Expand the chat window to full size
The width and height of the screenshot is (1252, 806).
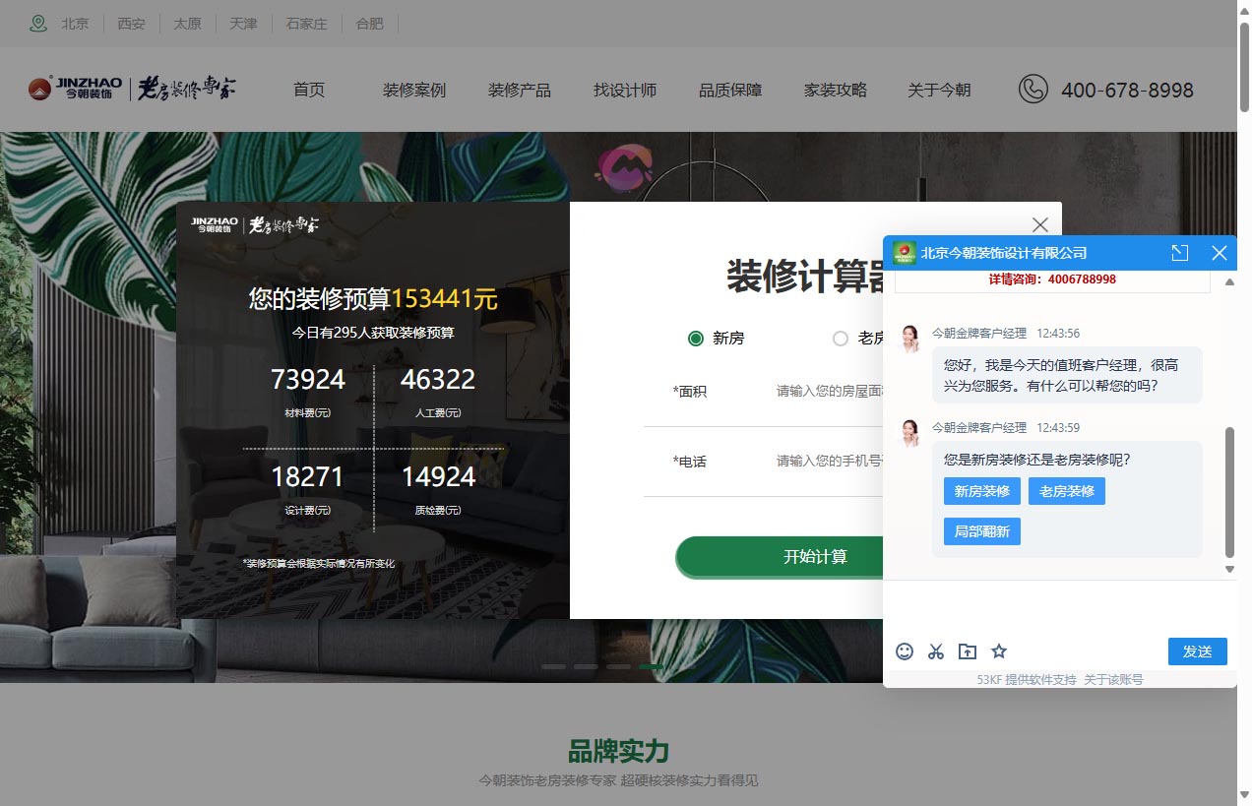tap(1180, 253)
